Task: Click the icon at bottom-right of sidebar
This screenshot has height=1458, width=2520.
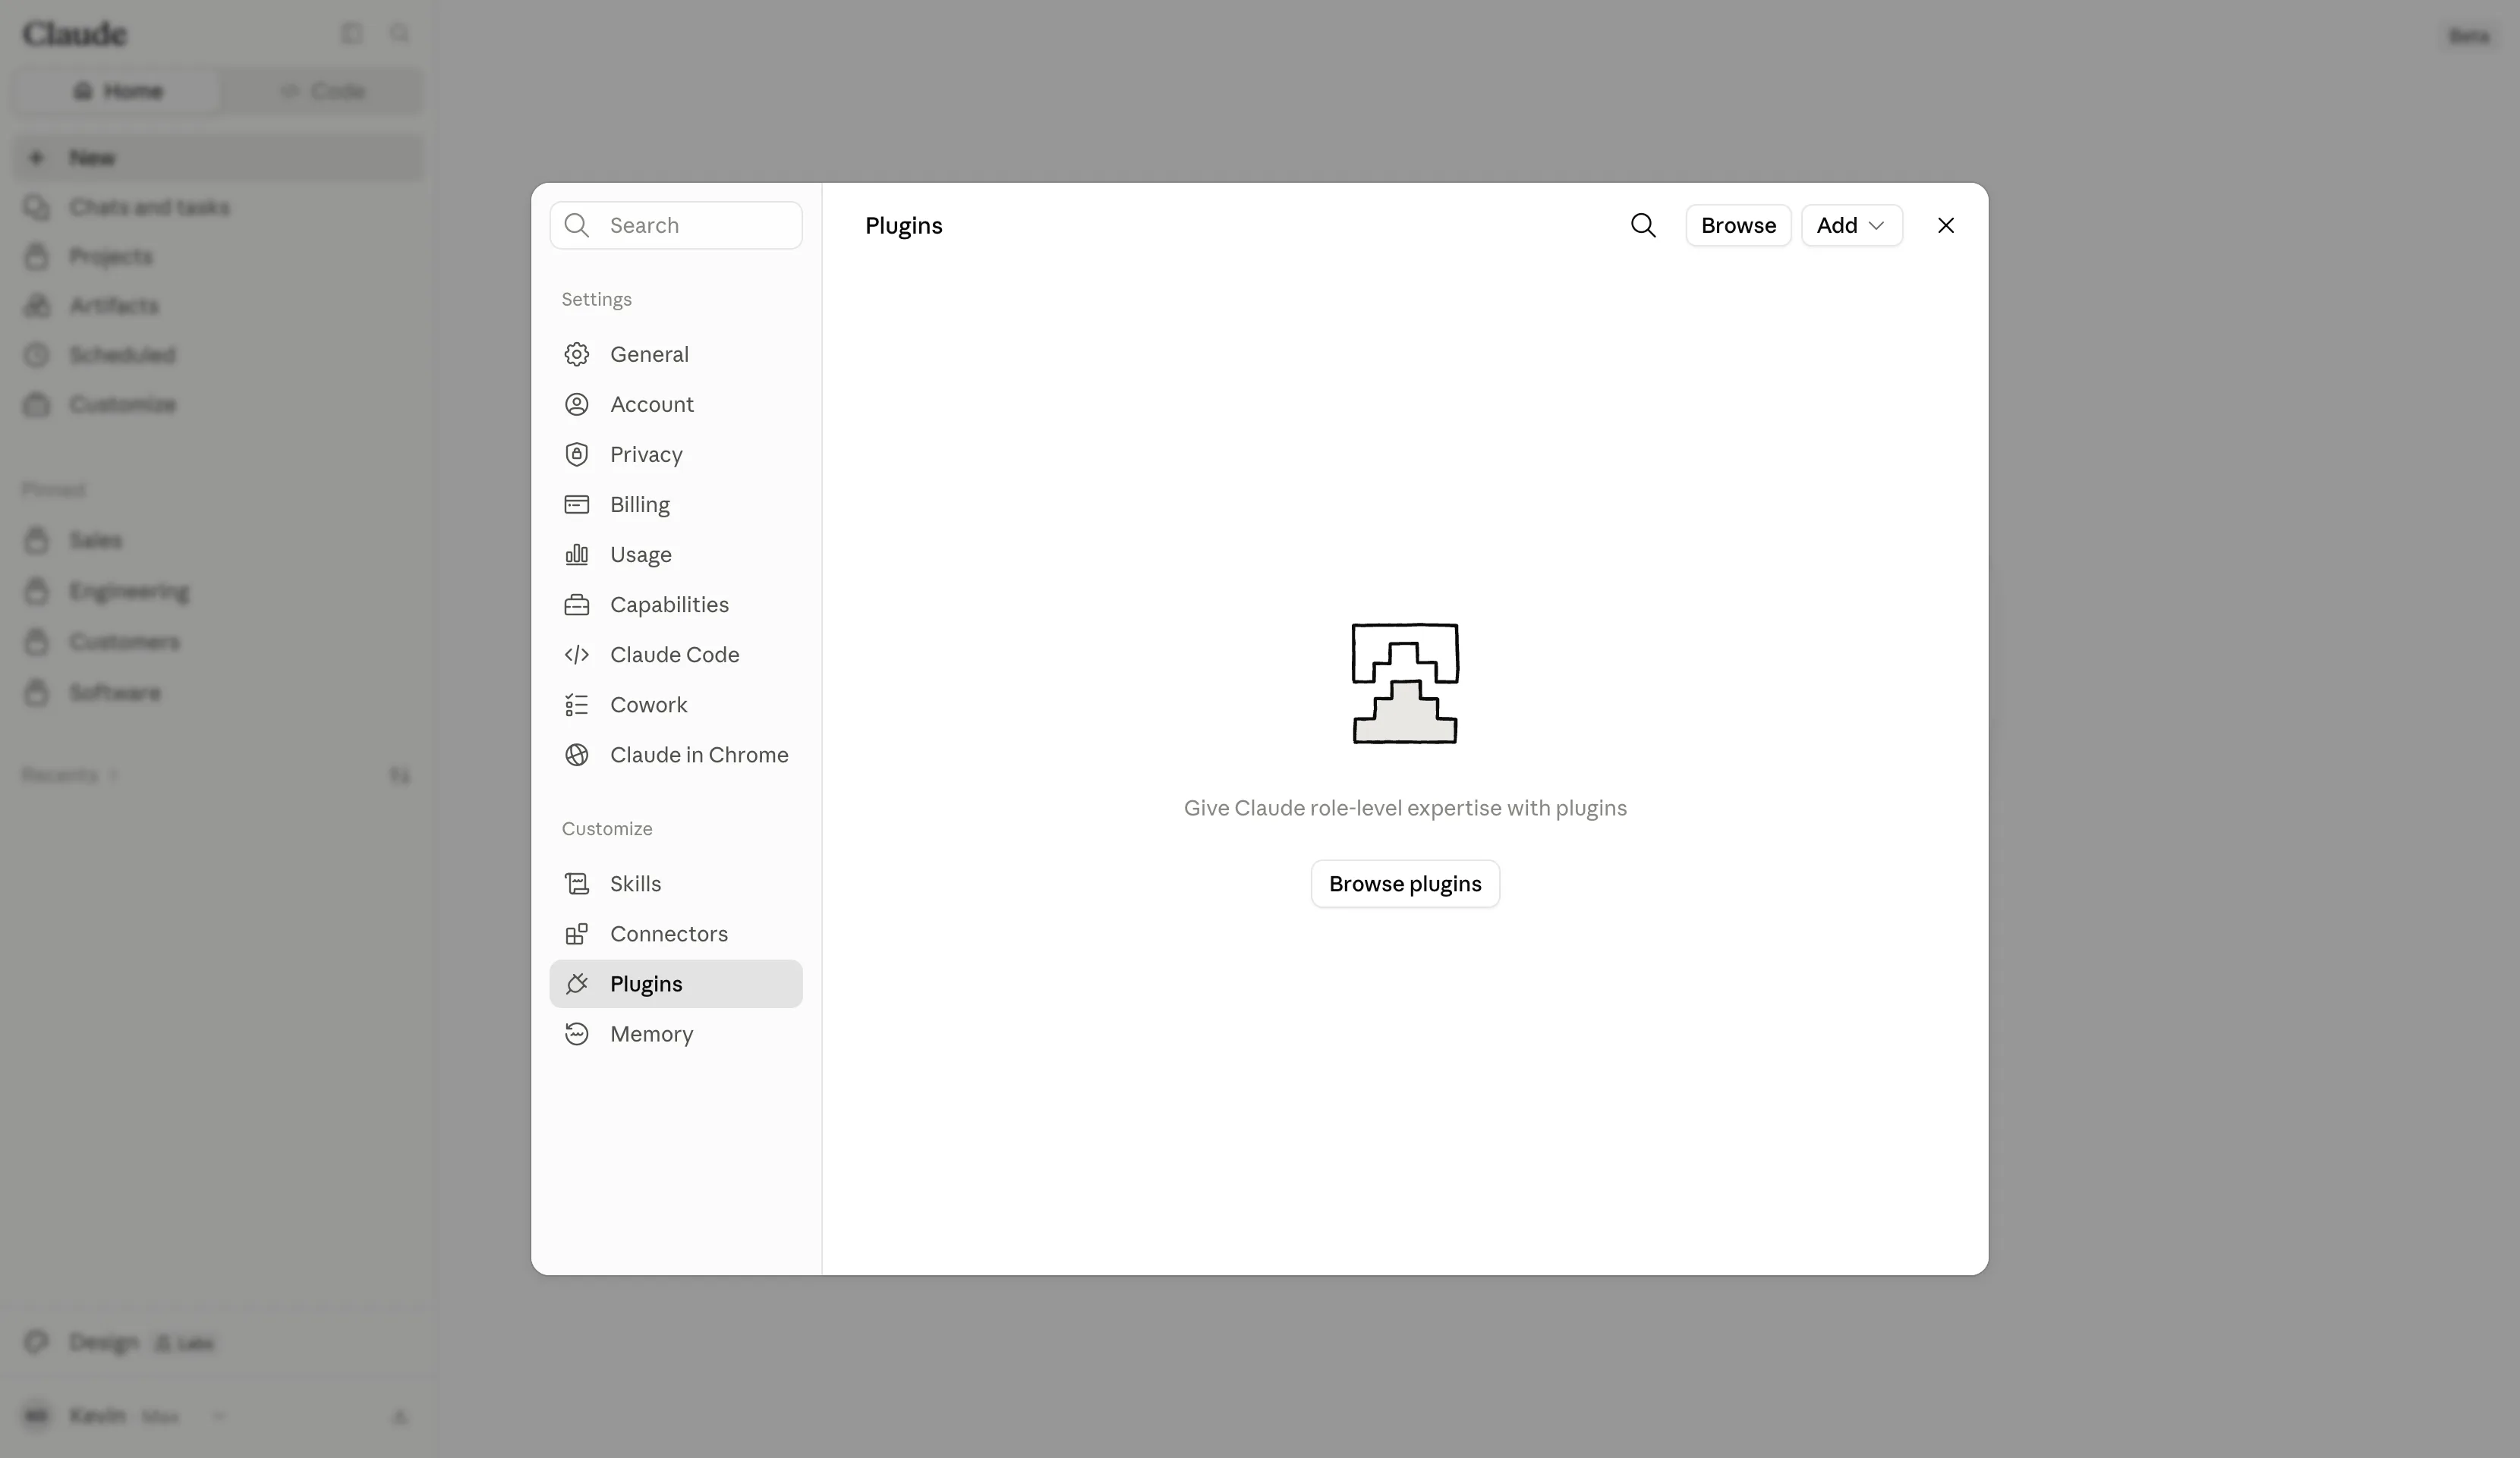Action: [399, 1416]
